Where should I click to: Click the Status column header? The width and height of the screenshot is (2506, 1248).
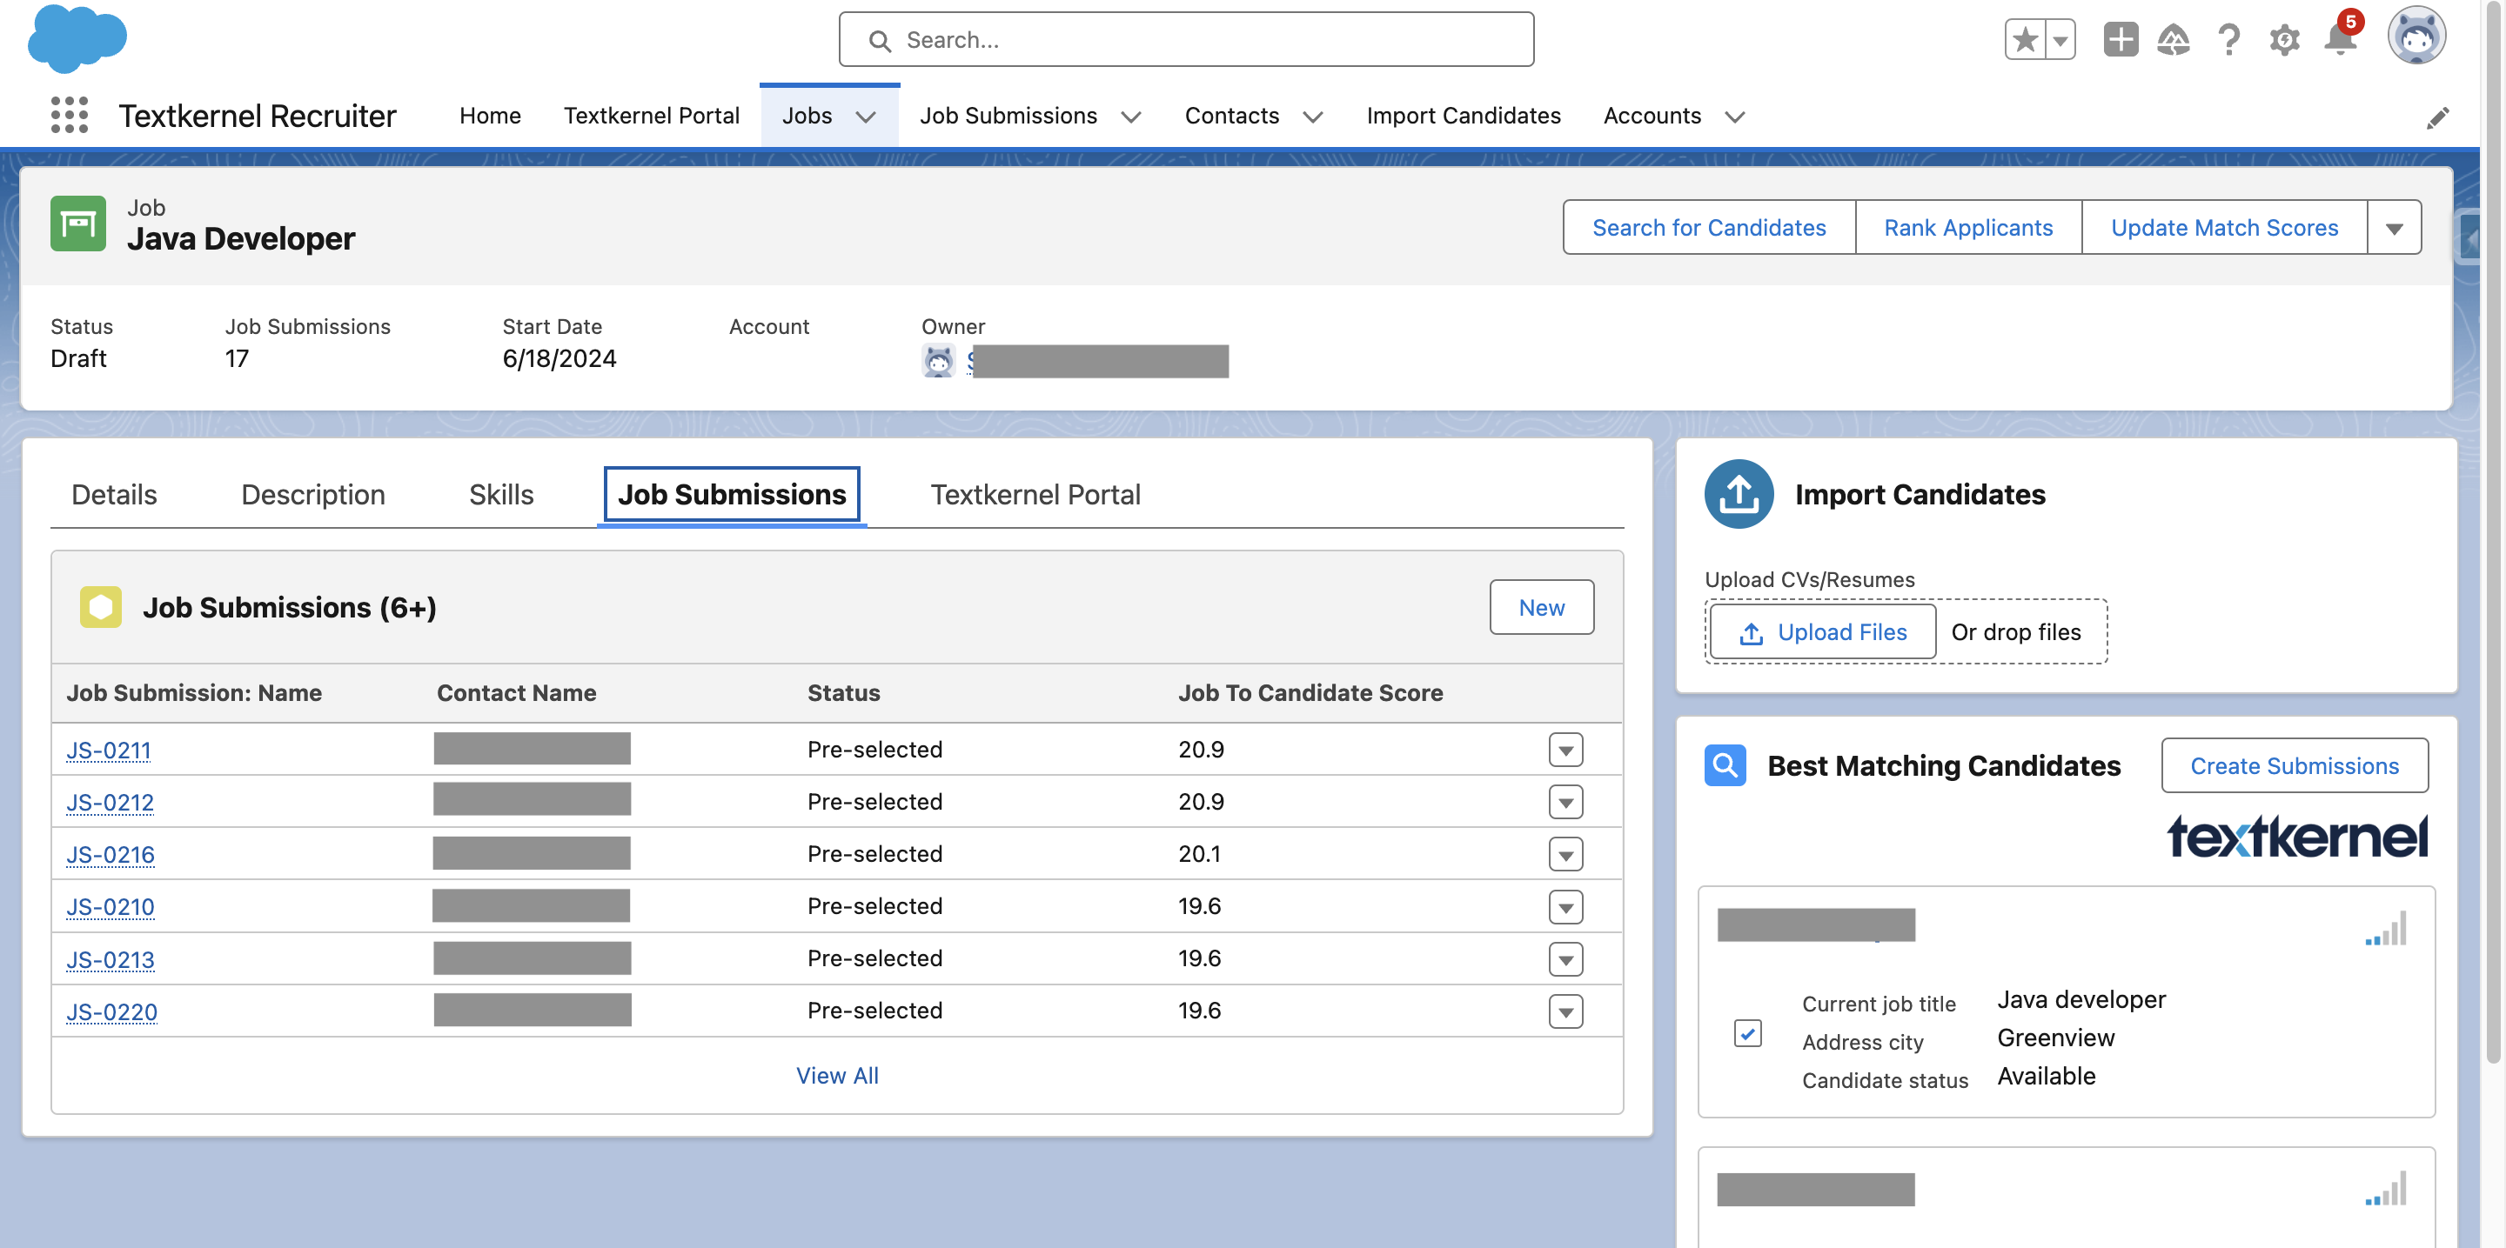coord(843,692)
